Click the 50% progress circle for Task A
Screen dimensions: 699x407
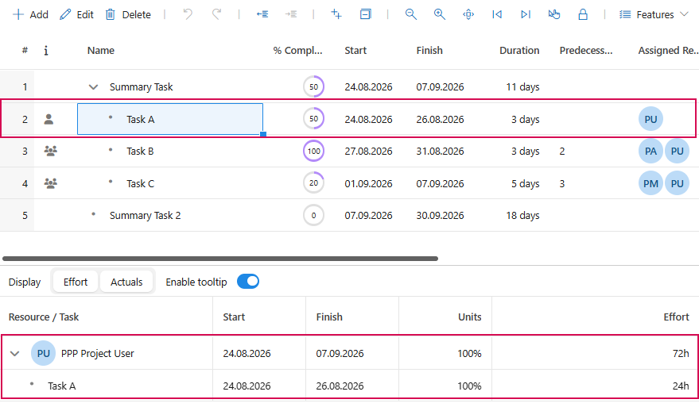pos(313,119)
